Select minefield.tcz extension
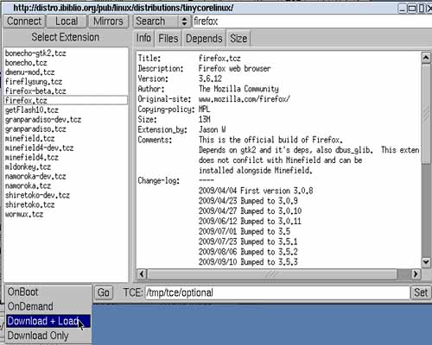This screenshot has width=432, height=345. 66,139
